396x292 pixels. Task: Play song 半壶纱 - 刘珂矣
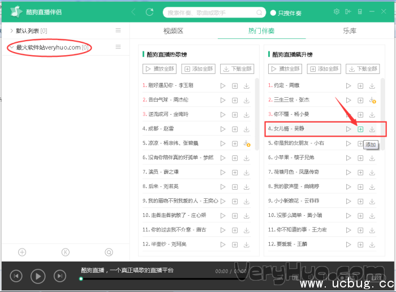pos(223,245)
